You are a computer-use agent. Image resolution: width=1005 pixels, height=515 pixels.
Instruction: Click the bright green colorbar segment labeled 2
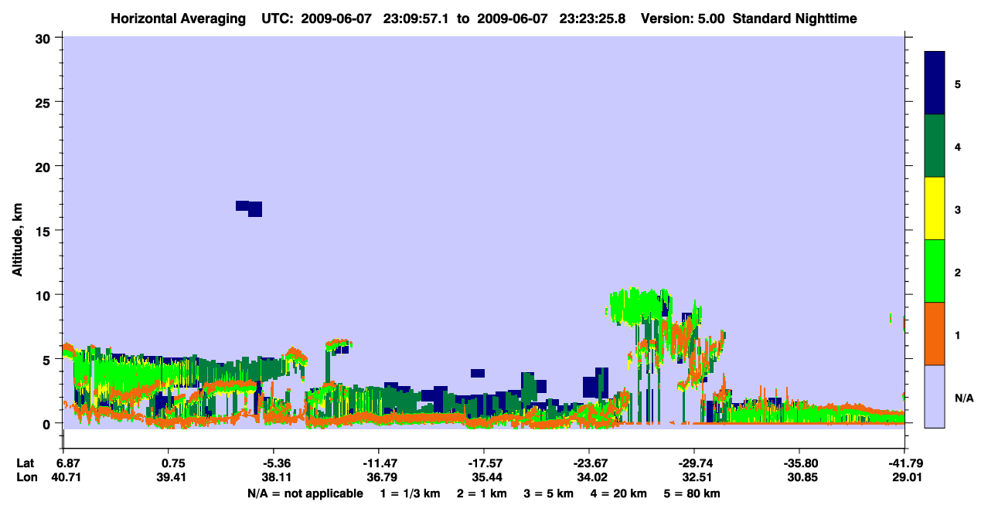[935, 271]
